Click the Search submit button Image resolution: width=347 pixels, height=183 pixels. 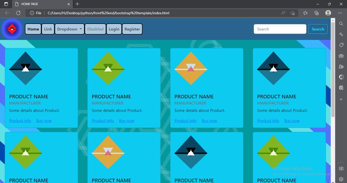pos(318,29)
